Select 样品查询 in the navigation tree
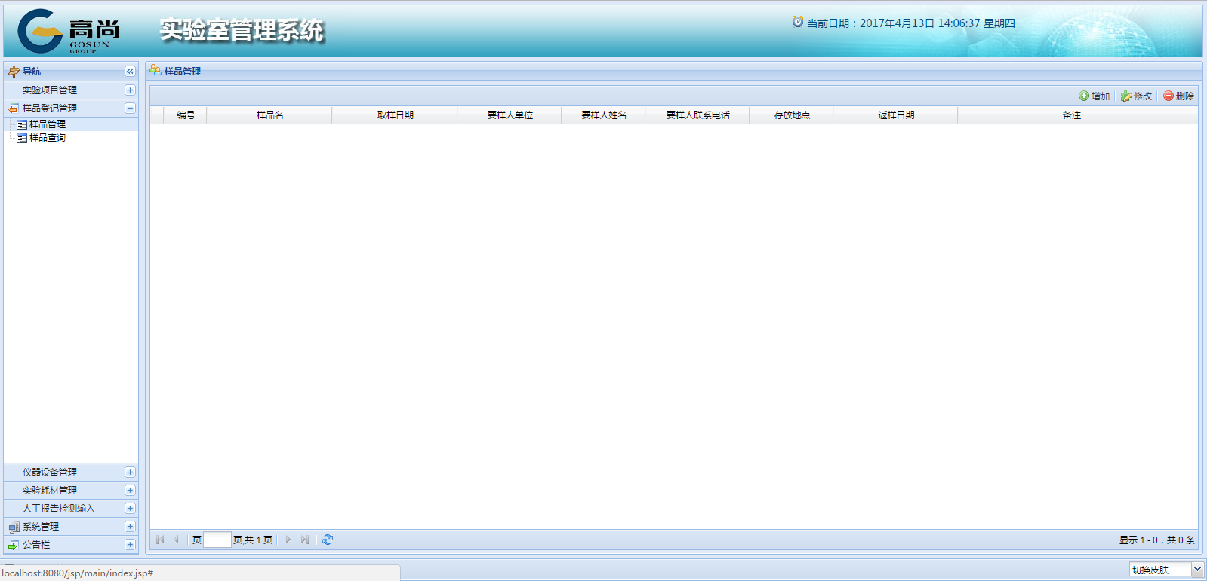This screenshot has height=581, width=1207. [x=47, y=138]
